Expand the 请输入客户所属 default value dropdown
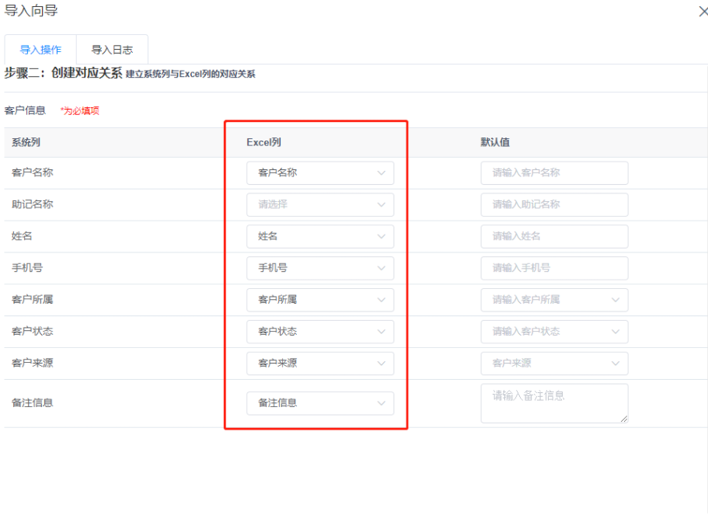Viewport: 708px width, 522px height. [554, 300]
